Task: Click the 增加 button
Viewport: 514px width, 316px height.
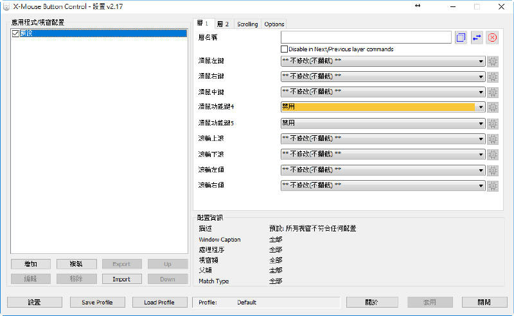Action: pos(31,264)
